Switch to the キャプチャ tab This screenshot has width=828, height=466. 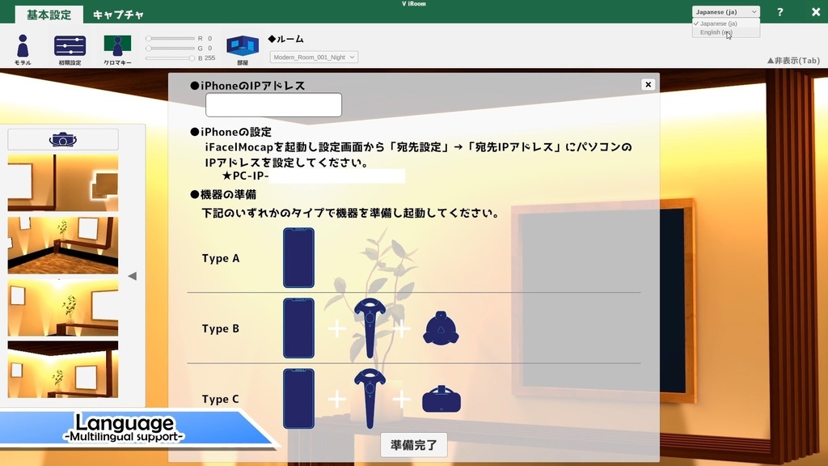tap(118, 14)
